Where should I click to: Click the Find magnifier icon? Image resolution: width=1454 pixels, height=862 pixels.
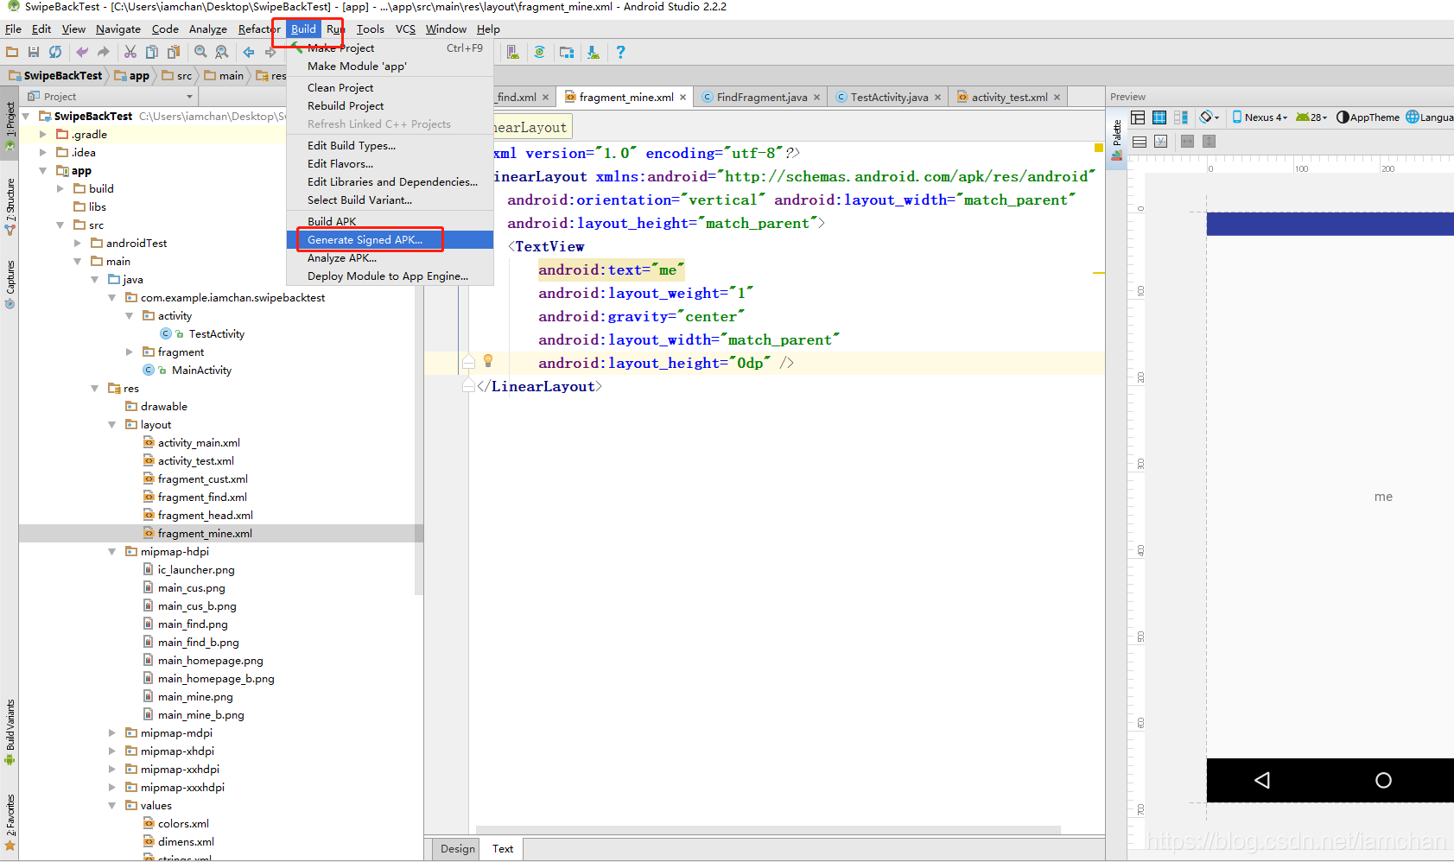pyautogui.click(x=200, y=52)
